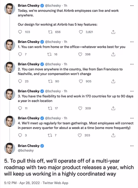Screen dimensions: 138x188
Task: Share the team gatherings tweet
Action: [x=113, y=135]
